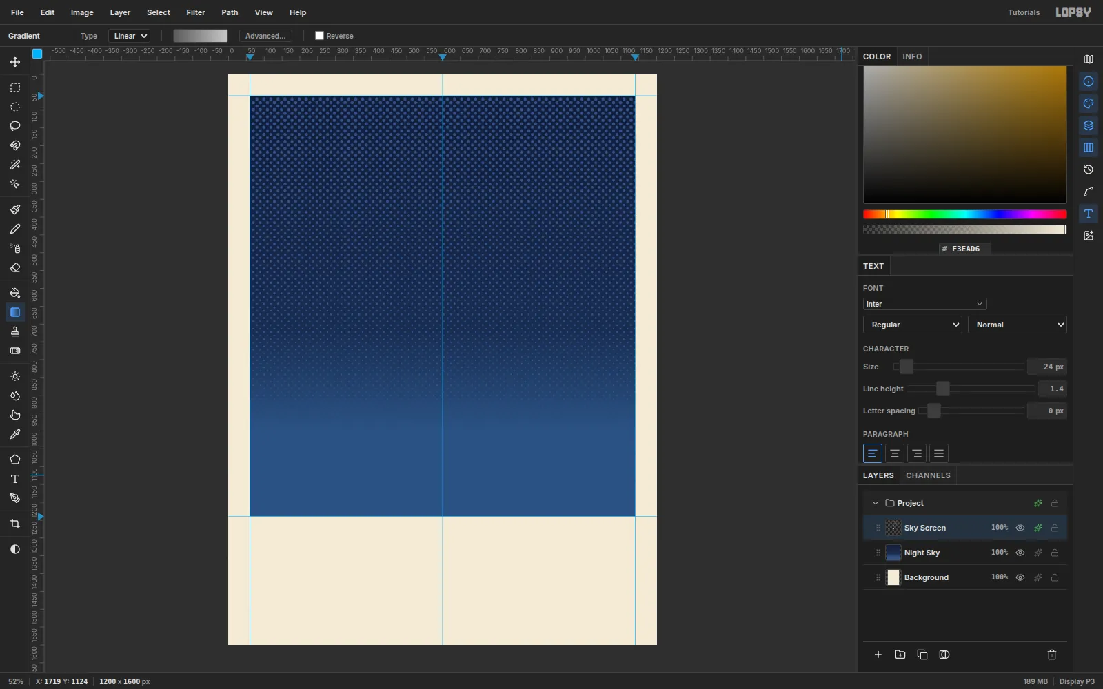Image resolution: width=1103 pixels, height=689 pixels.
Task: Select the Night Sky layer thumbnail
Action: (x=893, y=553)
